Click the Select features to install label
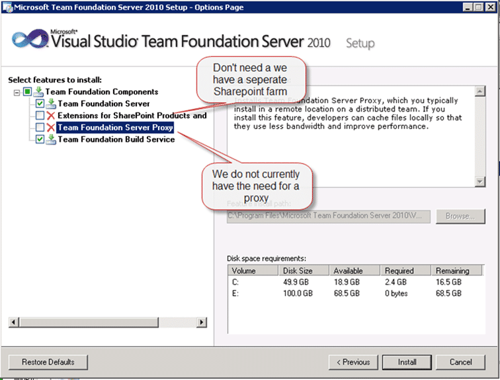The height and width of the screenshot is (380, 500). pos(55,80)
